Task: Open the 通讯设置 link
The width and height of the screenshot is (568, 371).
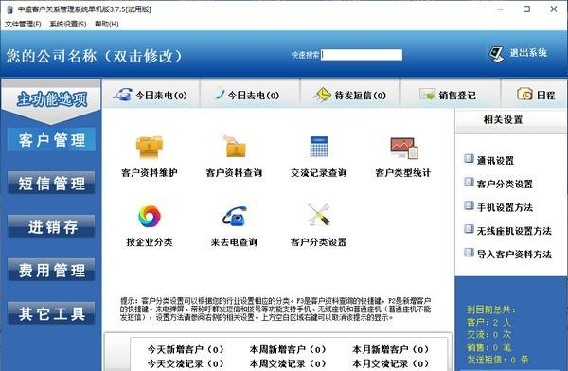Action: click(495, 160)
